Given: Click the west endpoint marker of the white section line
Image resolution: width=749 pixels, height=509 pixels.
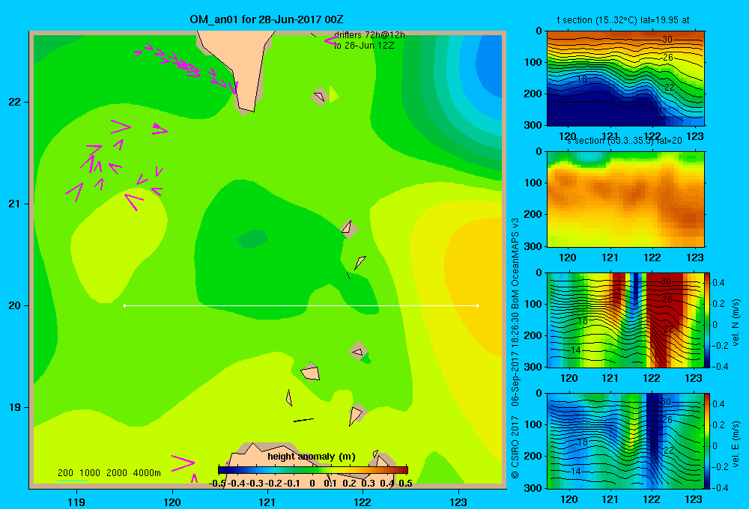Looking at the screenshot, I should click(x=124, y=305).
